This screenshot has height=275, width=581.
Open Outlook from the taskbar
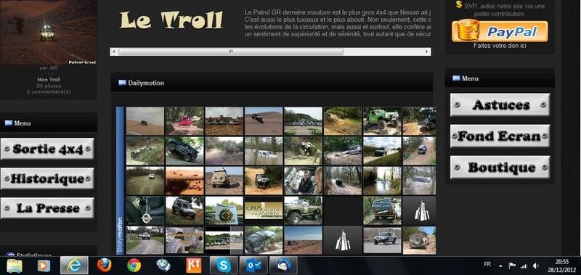[253, 266]
